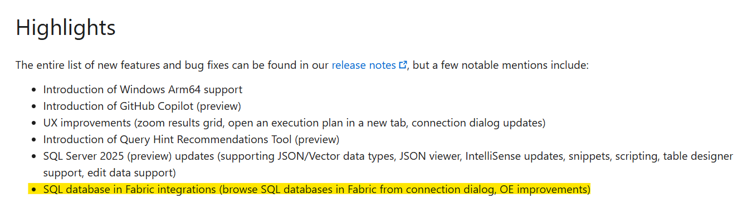Image resolution: width=737 pixels, height=223 pixels.
Task: Select the GitHub Copilot (preview) bullet text
Action: (x=142, y=106)
